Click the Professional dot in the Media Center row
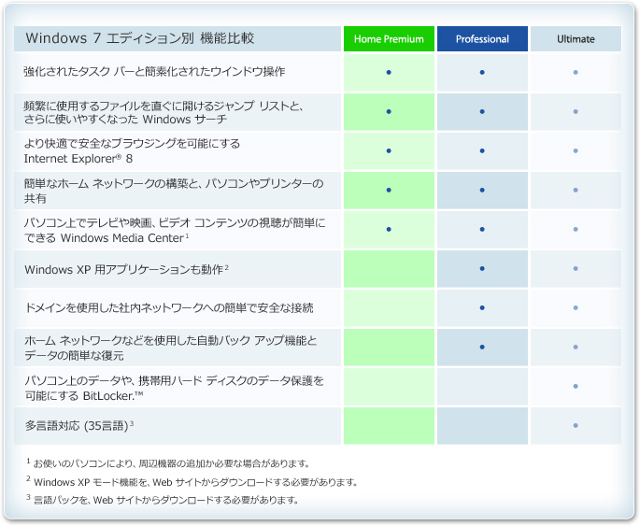Screen dimensions: 640x526 point(482,229)
